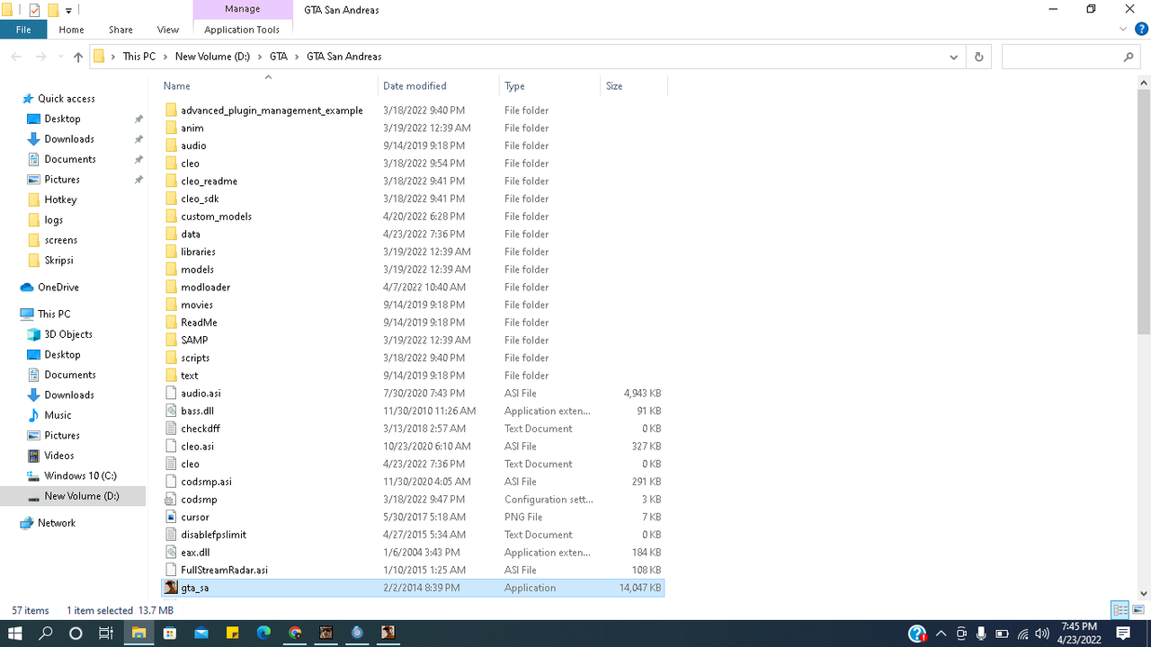
Task: Click the codsmp configuration settings file icon
Action: (x=171, y=500)
